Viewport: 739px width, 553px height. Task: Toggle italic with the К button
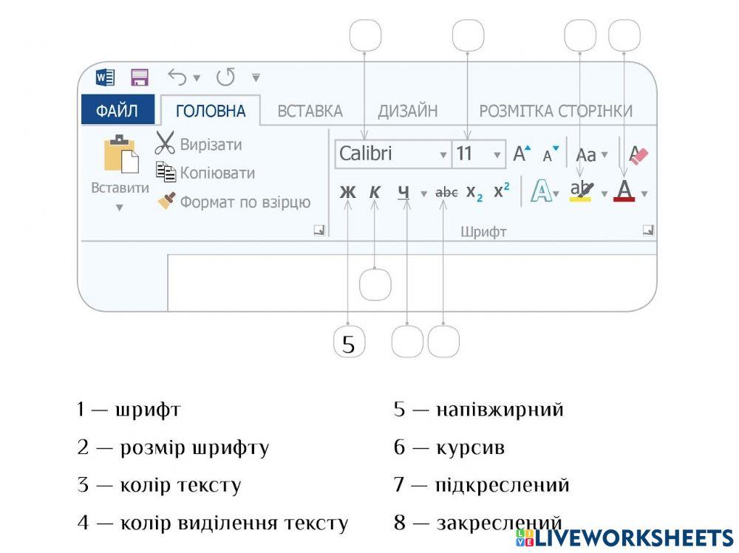(375, 193)
